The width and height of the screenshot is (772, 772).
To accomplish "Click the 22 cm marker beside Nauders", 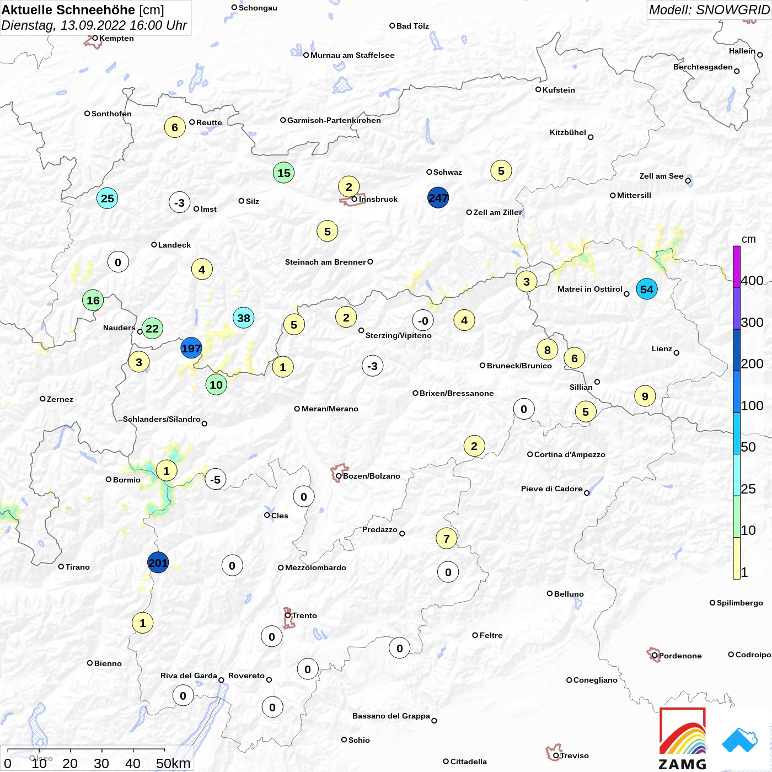I will (x=152, y=329).
